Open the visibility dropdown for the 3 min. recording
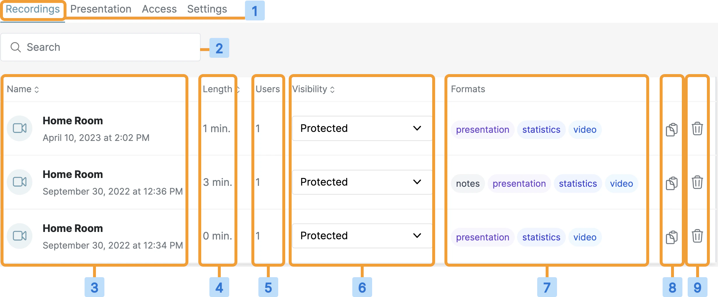 click(362, 182)
